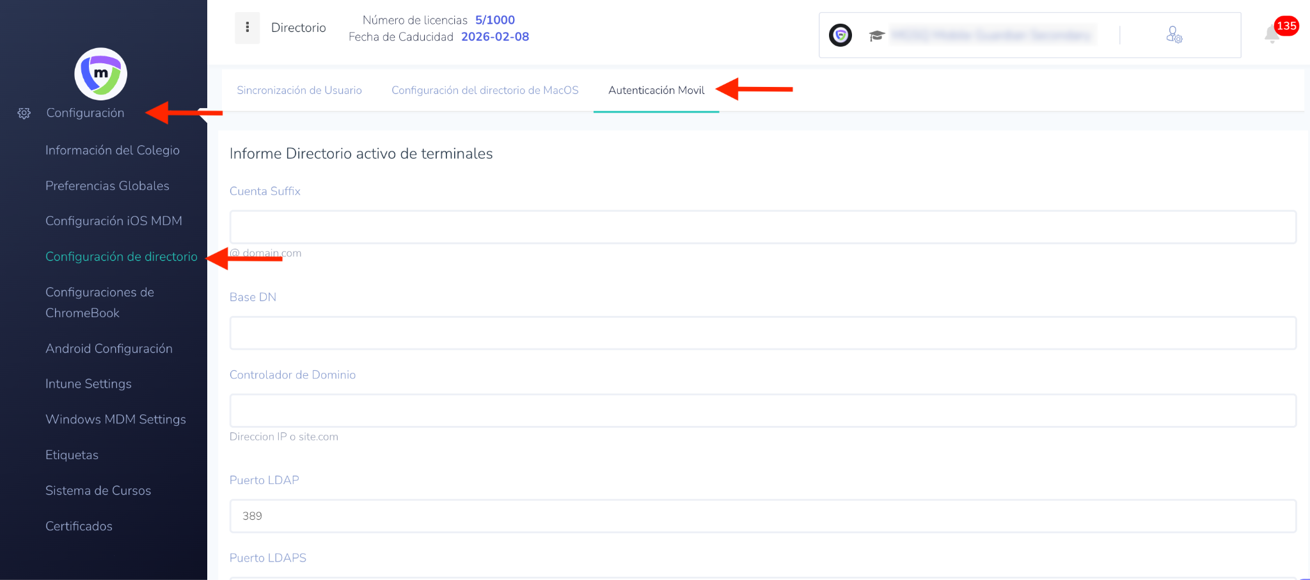Open Windows MDM Settings

click(116, 419)
